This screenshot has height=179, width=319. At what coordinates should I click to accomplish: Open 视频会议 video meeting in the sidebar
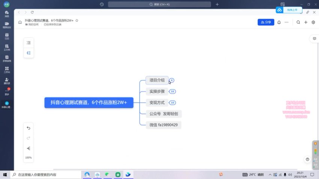click(7, 25)
